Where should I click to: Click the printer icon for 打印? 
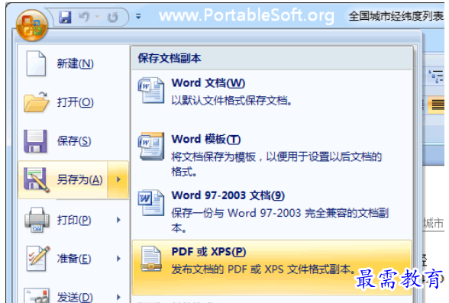[37, 220]
